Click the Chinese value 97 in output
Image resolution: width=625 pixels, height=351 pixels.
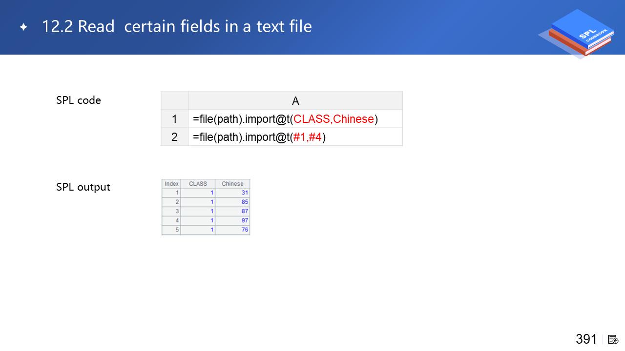coord(245,221)
